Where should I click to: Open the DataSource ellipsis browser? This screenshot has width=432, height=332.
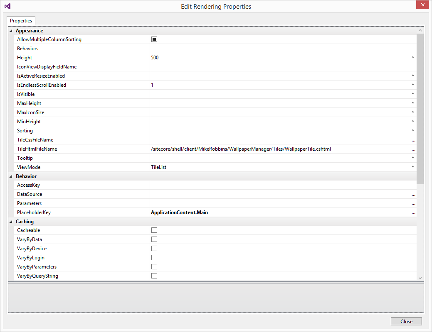coord(413,195)
